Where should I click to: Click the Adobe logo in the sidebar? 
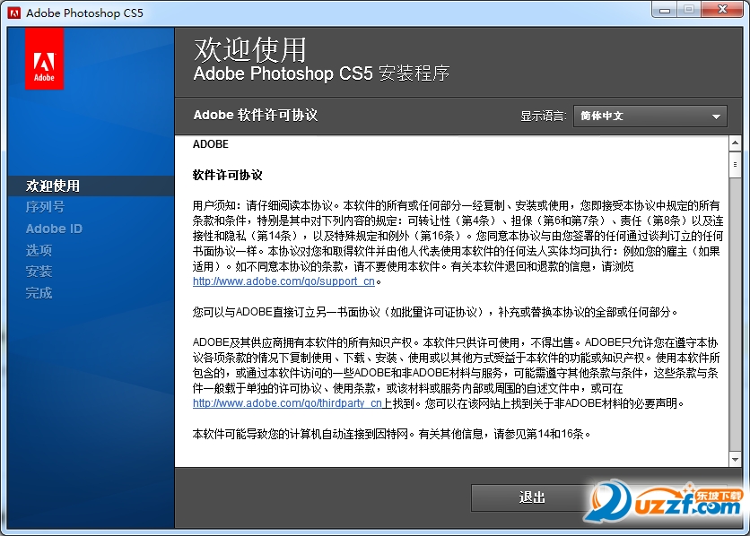point(45,58)
